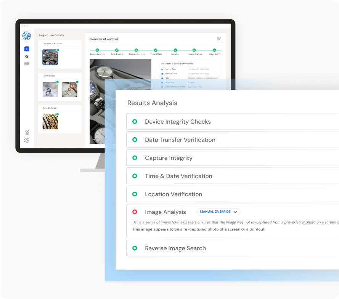This screenshot has width=339, height=299.
Task: Click the green status circle for Reverse Image Search
Action: tap(135, 248)
